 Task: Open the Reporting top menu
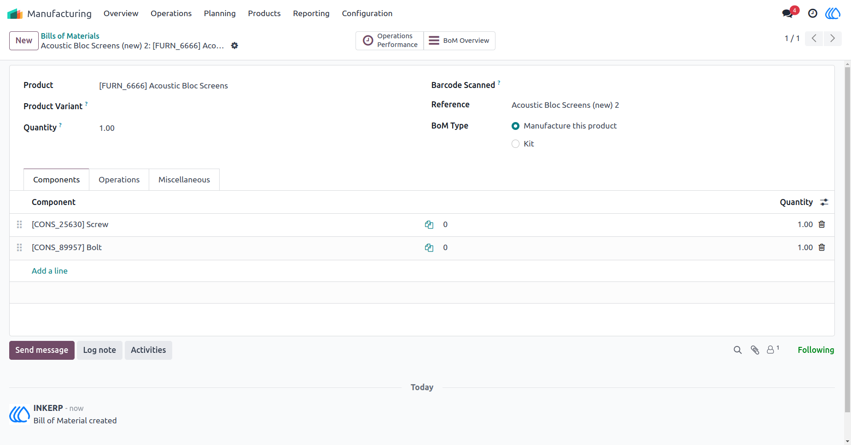pos(311,13)
